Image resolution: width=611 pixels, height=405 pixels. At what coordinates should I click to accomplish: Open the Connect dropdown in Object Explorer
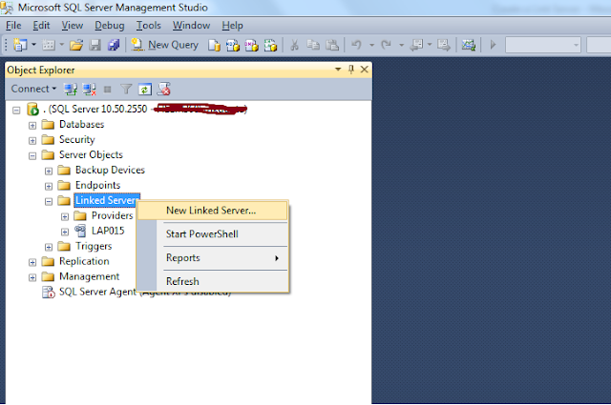pos(33,89)
